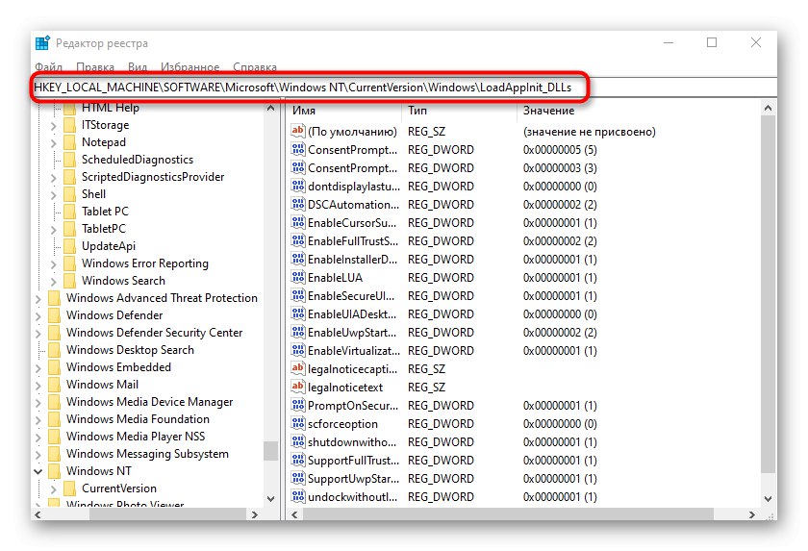The image size is (808, 551).
Task: Sort values by the Тип column header
Action: pos(460,111)
